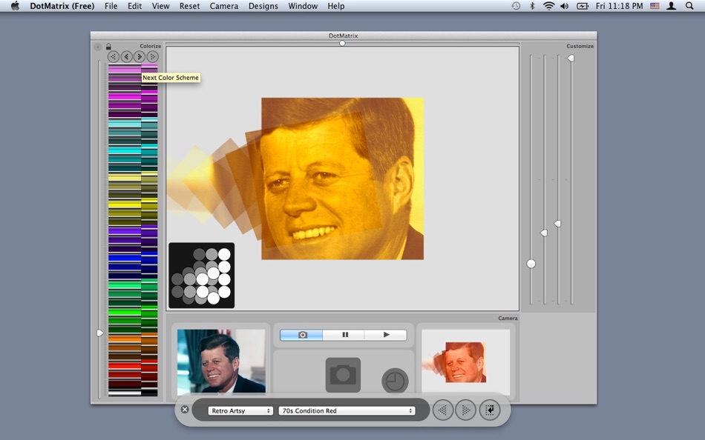Click the horizontal slider knob above the canvas
The height and width of the screenshot is (440, 705).
coord(342,44)
